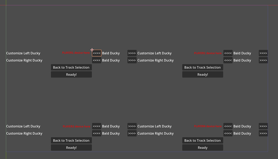The height and width of the screenshot is (159, 278).
Task: Cycle Player 1 left ducky forward with >>>> arrow
Action: pyautogui.click(x=132, y=53)
